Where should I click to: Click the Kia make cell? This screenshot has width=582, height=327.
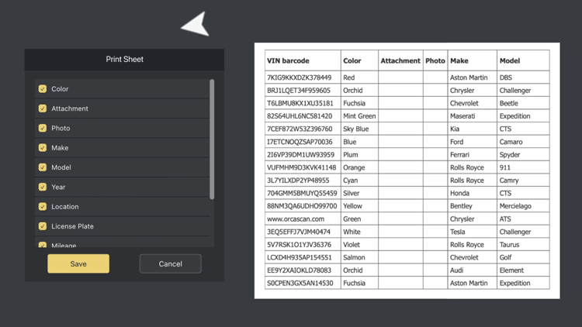point(473,129)
